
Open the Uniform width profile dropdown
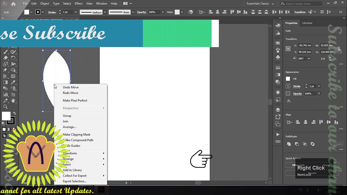coord(105,12)
